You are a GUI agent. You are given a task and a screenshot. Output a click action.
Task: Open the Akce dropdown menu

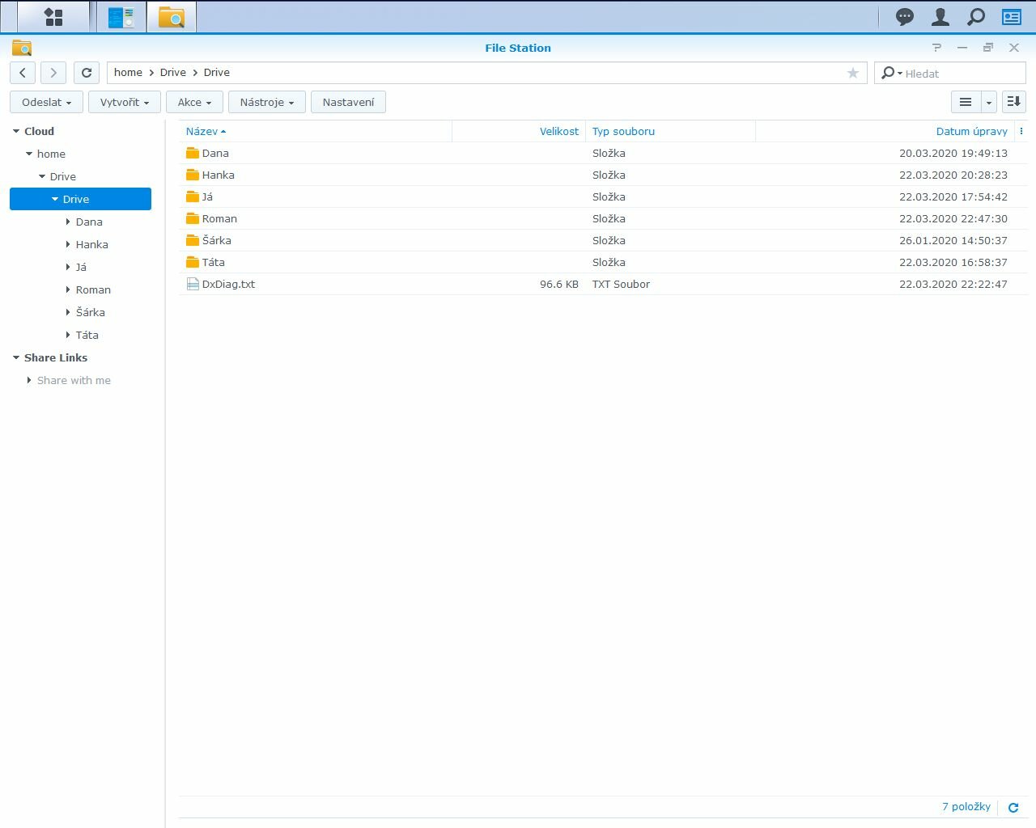tap(194, 102)
